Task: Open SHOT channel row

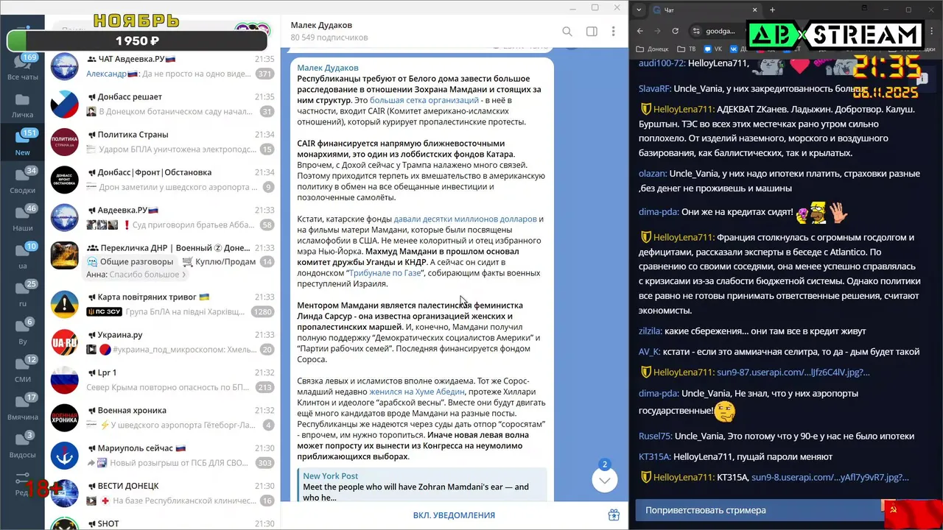Action: pos(162,521)
